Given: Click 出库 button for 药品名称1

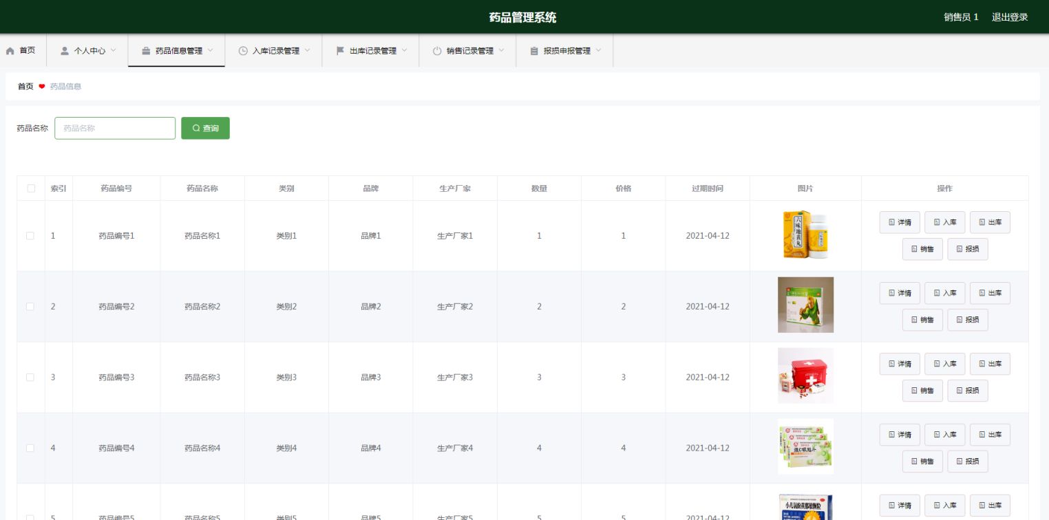Looking at the screenshot, I should [x=990, y=222].
